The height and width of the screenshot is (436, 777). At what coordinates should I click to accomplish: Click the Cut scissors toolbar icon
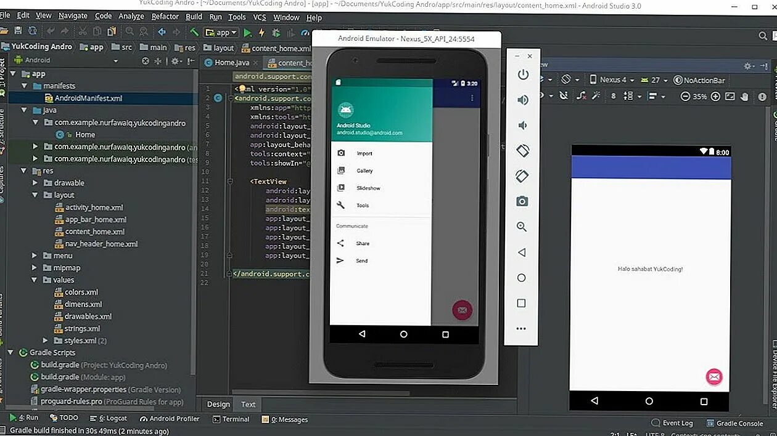83,31
